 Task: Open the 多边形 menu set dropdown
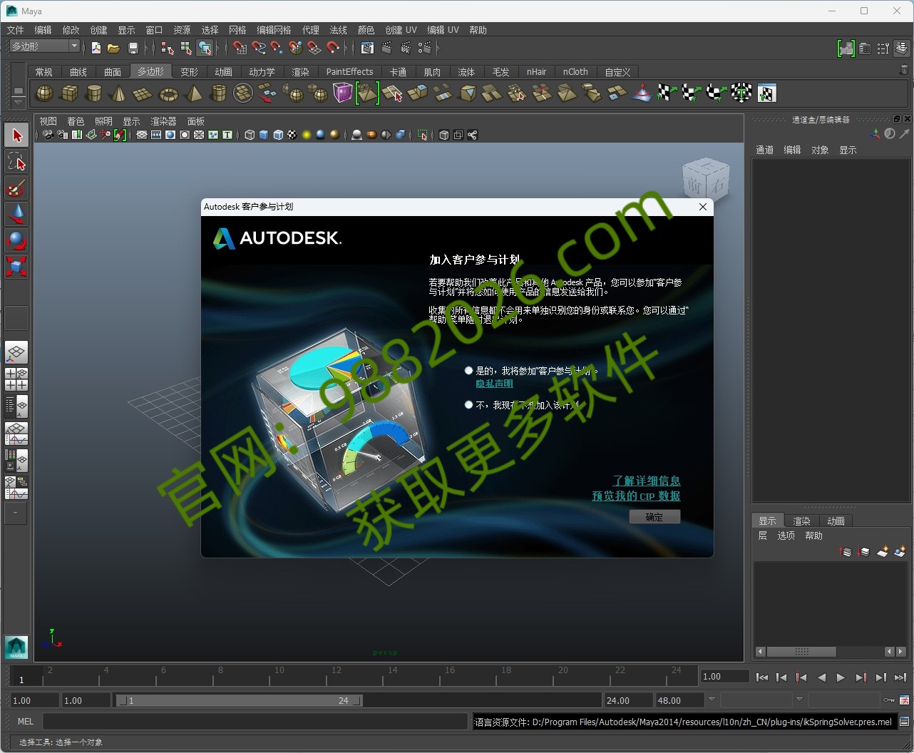pos(44,46)
